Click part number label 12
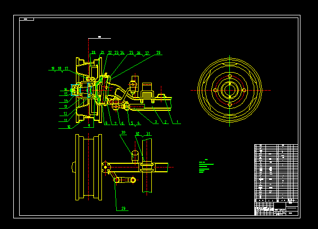 65,113
